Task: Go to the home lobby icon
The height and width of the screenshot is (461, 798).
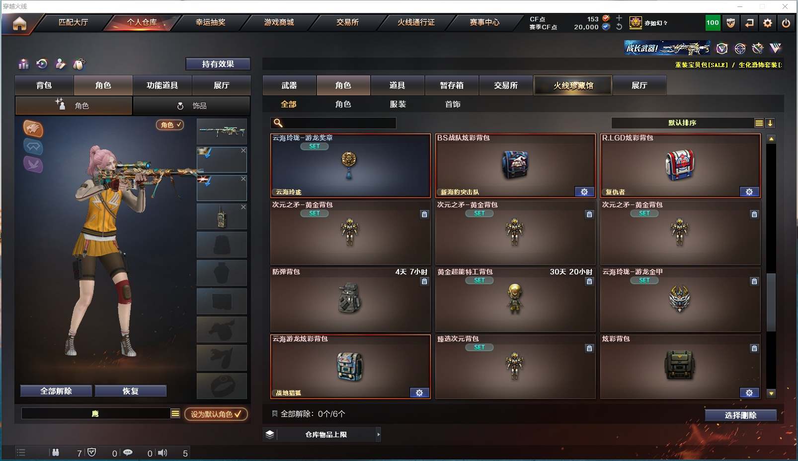Action: point(19,23)
